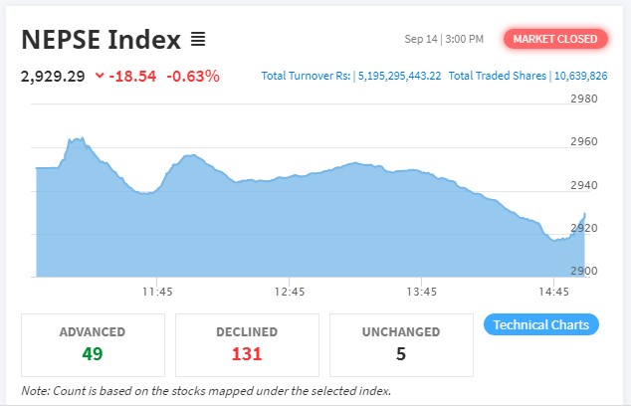Click the 2980 price axis label
Viewport: 631px width, 406px height.
click(x=583, y=99)
